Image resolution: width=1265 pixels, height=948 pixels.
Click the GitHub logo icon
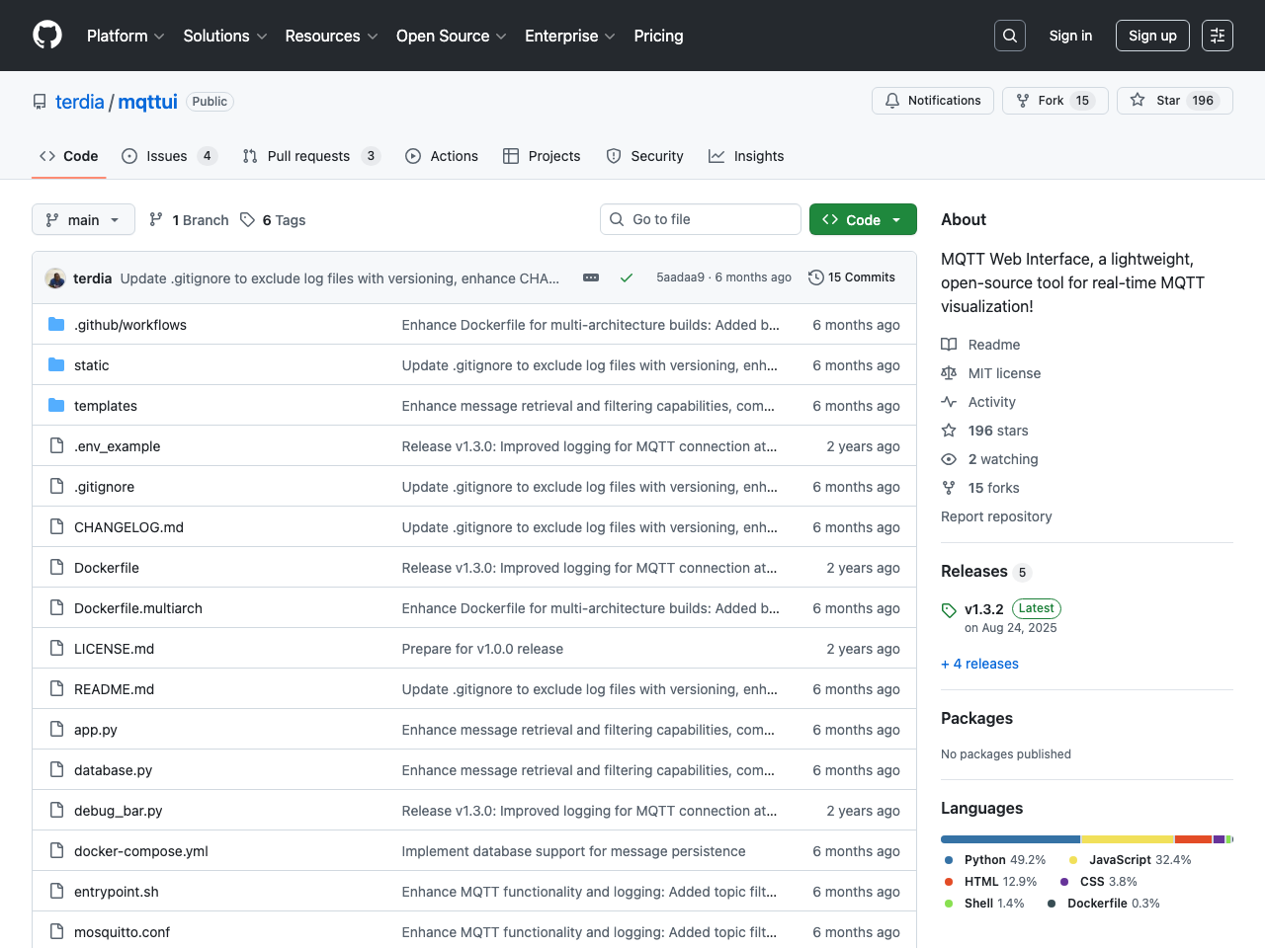[x=46, y=36]
